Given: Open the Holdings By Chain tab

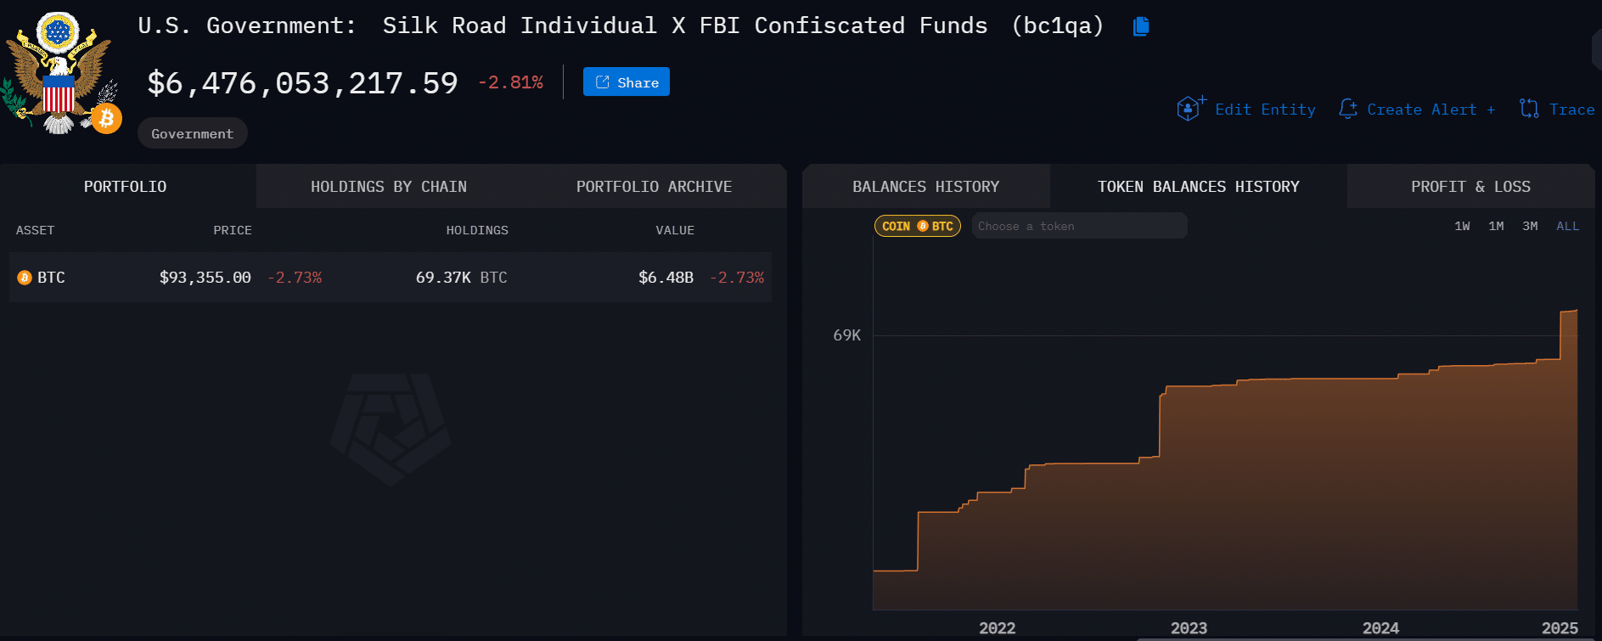Looking at the screenshot, I should (x=388, y=187).
